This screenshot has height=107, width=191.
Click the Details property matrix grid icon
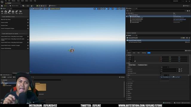[x=186, y=51]
